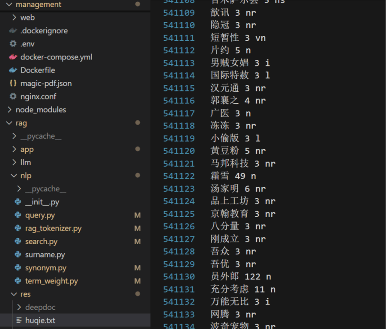Open search.py from the nlp folder
The image size is (386, 329).
pos(41,241)
